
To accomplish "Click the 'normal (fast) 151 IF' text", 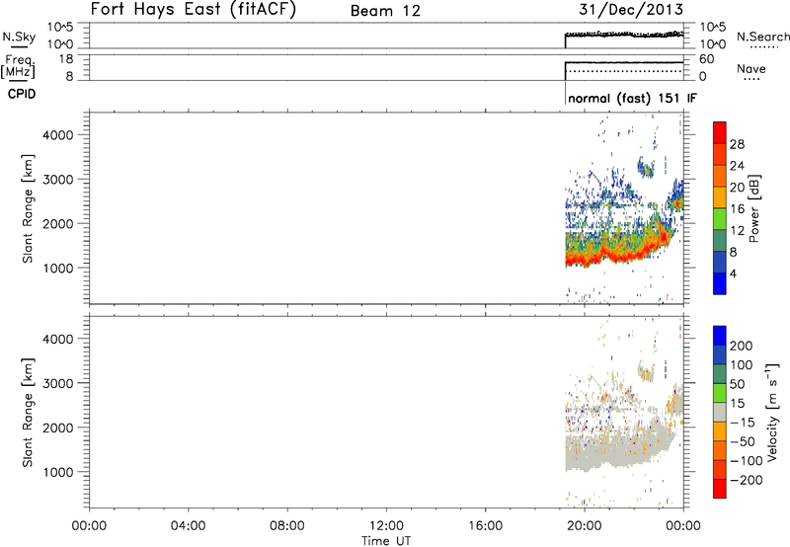I will 632,98.
